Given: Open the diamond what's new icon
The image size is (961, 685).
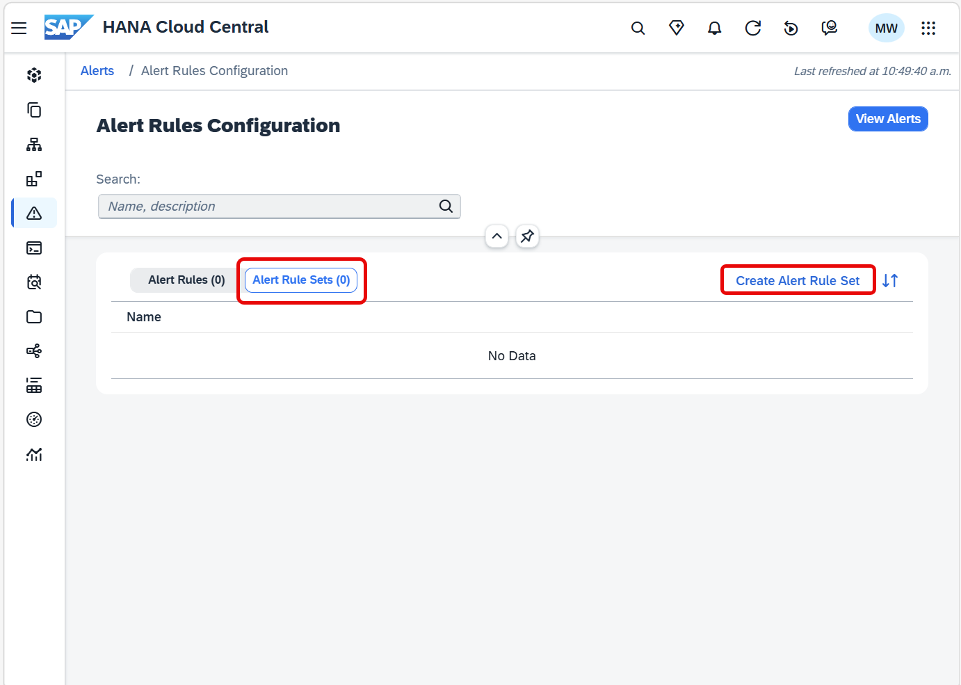Looking at the screenshot, I should point(676,28).
